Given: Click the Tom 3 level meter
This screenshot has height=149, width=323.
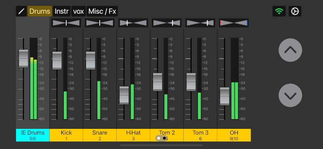Looking at the screenshot, I should coord(199,79).
